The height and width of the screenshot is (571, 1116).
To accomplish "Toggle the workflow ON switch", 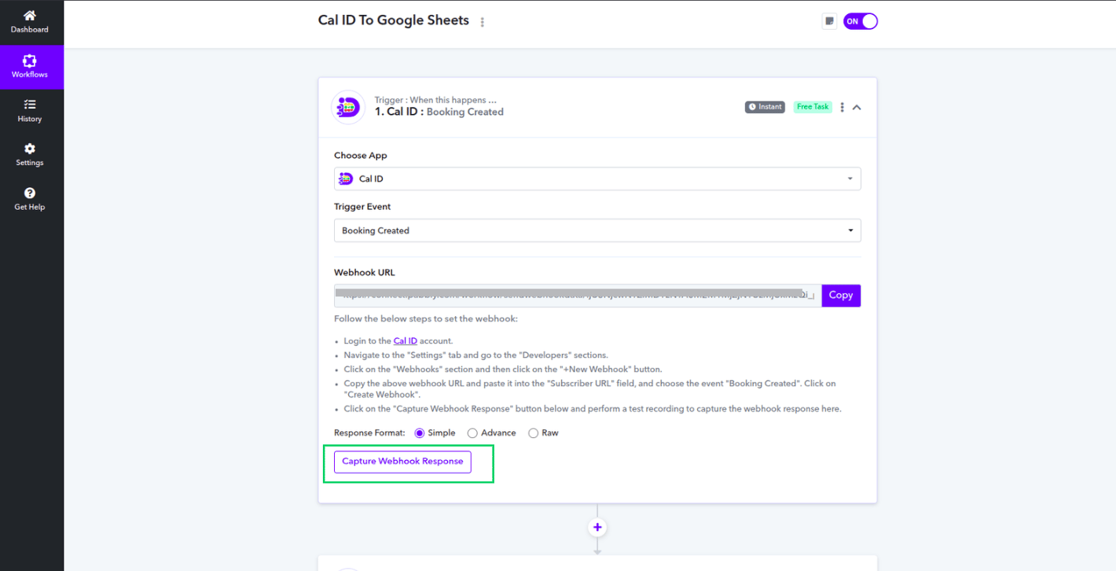I will (x=861, y=21).
